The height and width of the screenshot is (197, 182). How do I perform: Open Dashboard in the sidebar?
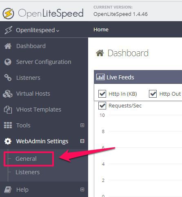coord(31,46)
